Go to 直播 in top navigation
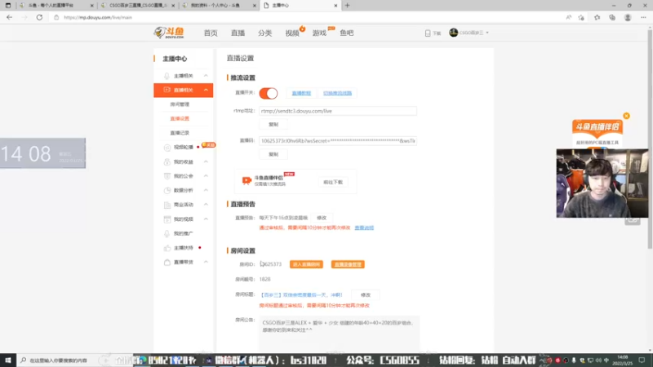This screenshot has height=367, width=653. click(x=238, y=33)
